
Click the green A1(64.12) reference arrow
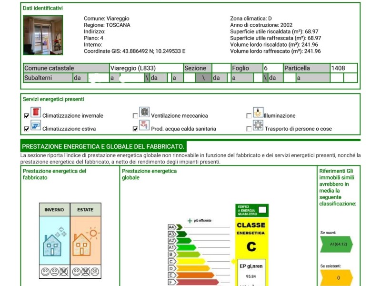[337, 244]
